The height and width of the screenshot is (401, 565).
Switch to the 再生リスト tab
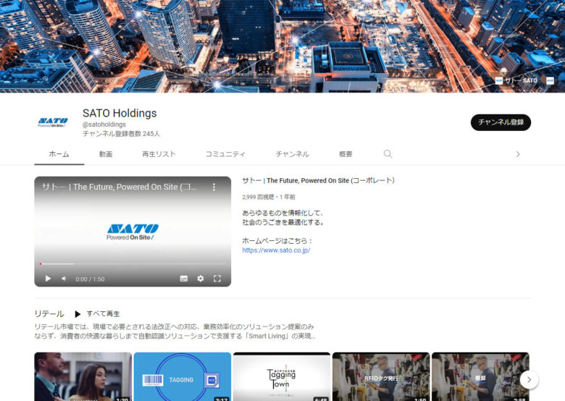click(159, 154)
